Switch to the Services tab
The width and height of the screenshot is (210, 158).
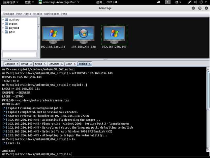54,64
